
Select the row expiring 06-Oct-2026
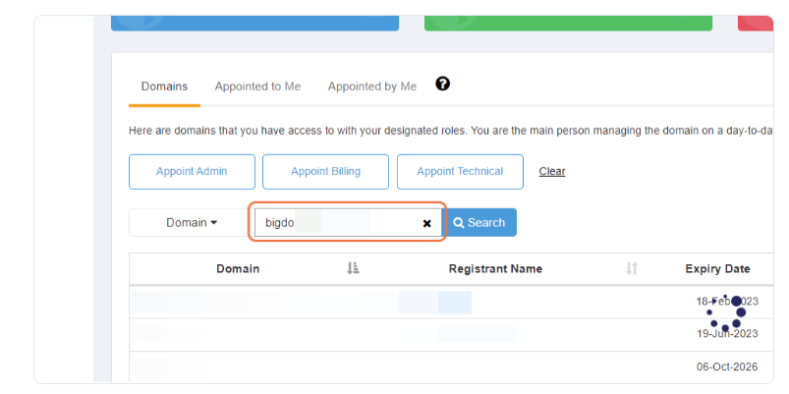[451, 366]
